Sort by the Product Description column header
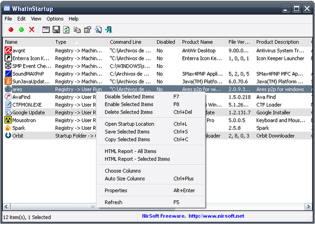Viewport: 315px width, 225px height. tap(281, 42)
